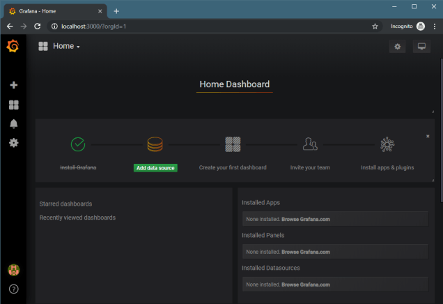Click the site information icon in address bar
Image resolution: width=443 pixels, height=304 pixels.
(54, 26)
